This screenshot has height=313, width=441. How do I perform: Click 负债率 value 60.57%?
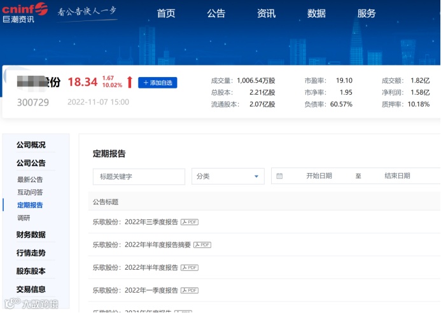pyautogui.click(x=341, y=104)
